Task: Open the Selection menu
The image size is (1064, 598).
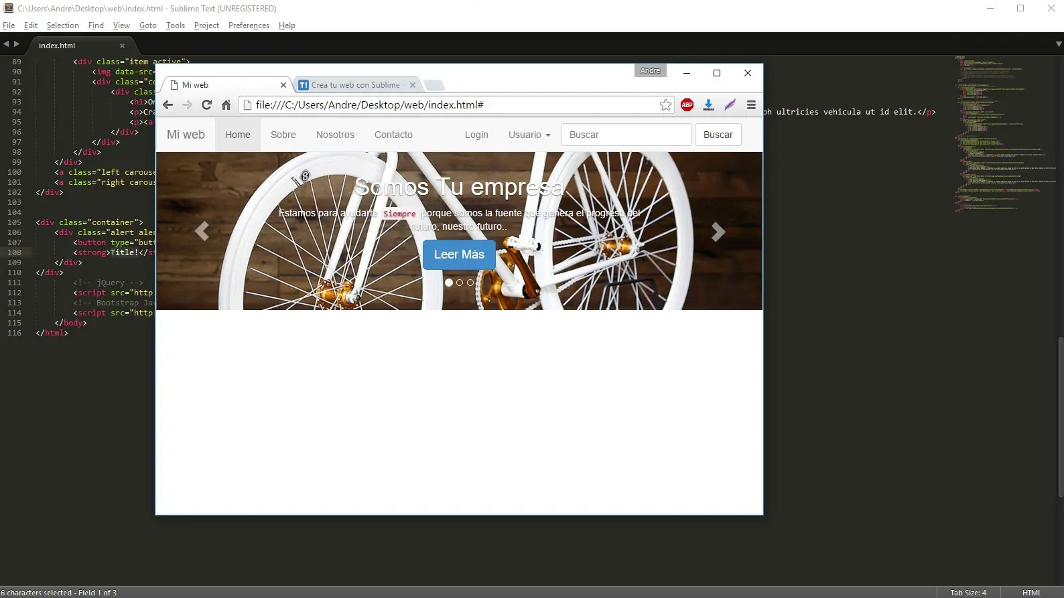Action: [63, 25]
